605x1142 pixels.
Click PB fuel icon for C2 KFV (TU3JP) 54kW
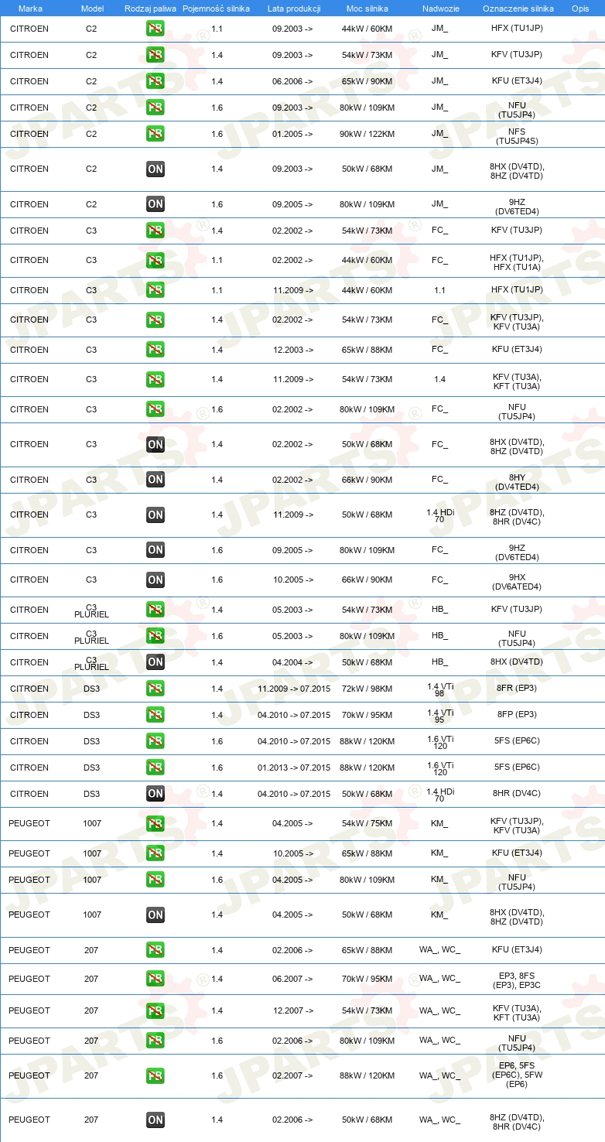coord(156,56)
